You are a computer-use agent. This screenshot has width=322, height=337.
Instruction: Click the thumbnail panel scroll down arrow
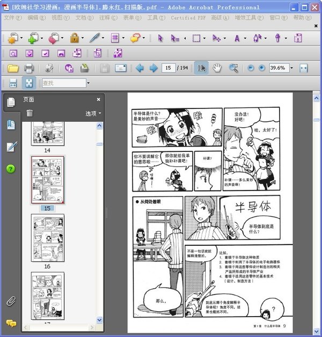(99, 320)
